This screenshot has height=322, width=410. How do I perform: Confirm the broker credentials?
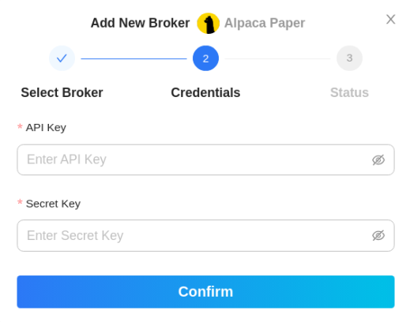click(205, 291)
